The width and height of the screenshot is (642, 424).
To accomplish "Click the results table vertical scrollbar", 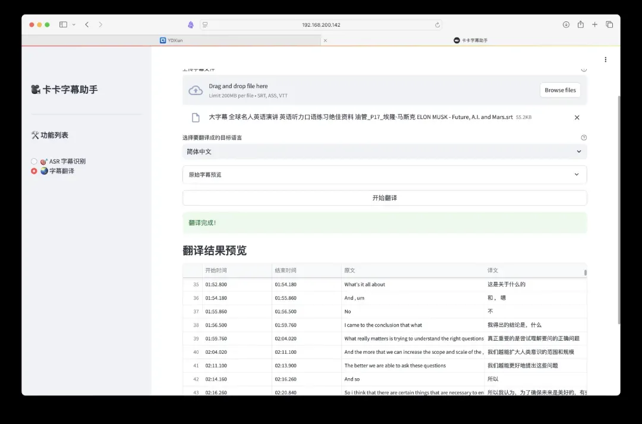I will pos(585,272).
